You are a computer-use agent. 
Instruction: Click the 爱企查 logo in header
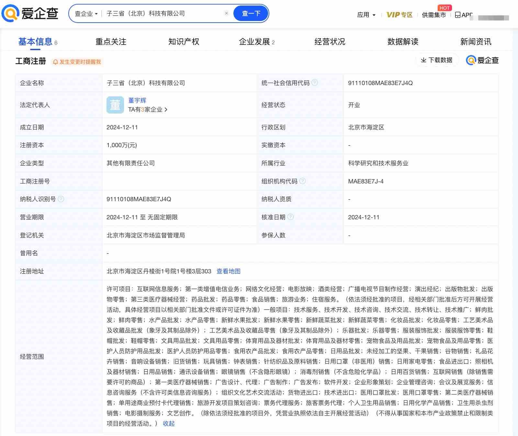[x=30, y=13]
